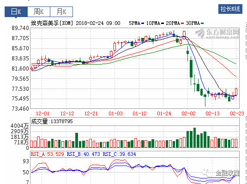Click the 12-12 date axis label
The height and width of the screenshot is (184, 247).
(x=67, y=113)
